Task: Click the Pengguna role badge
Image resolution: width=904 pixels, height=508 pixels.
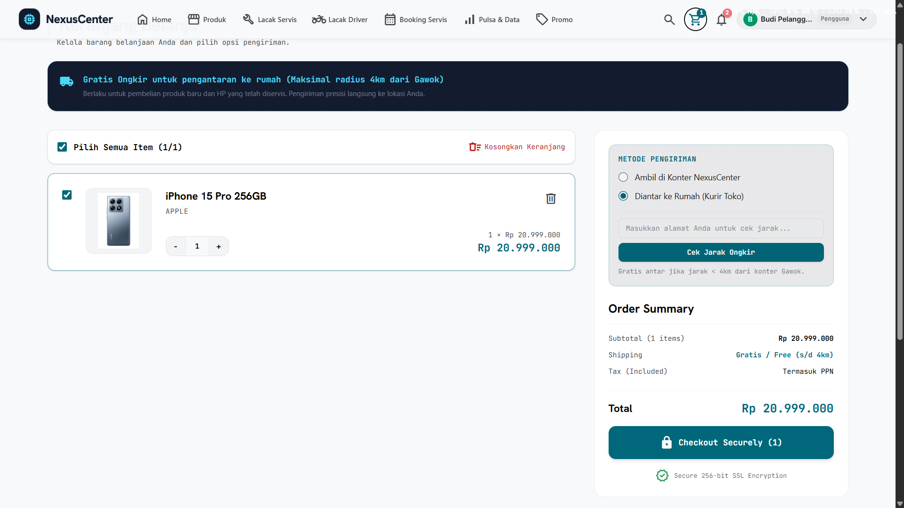Action: click(835, 19)
